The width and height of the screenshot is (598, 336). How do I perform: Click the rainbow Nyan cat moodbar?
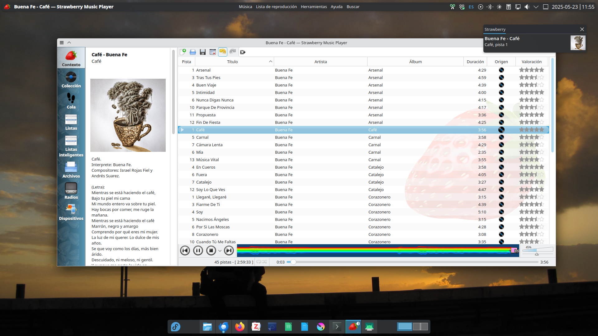coord(378,250)
